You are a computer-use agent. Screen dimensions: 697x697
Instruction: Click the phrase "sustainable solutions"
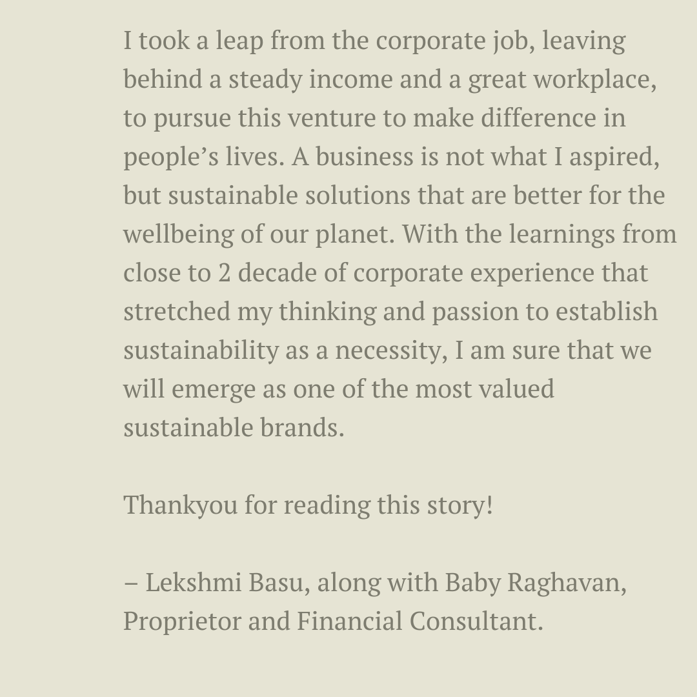point(290,196)
